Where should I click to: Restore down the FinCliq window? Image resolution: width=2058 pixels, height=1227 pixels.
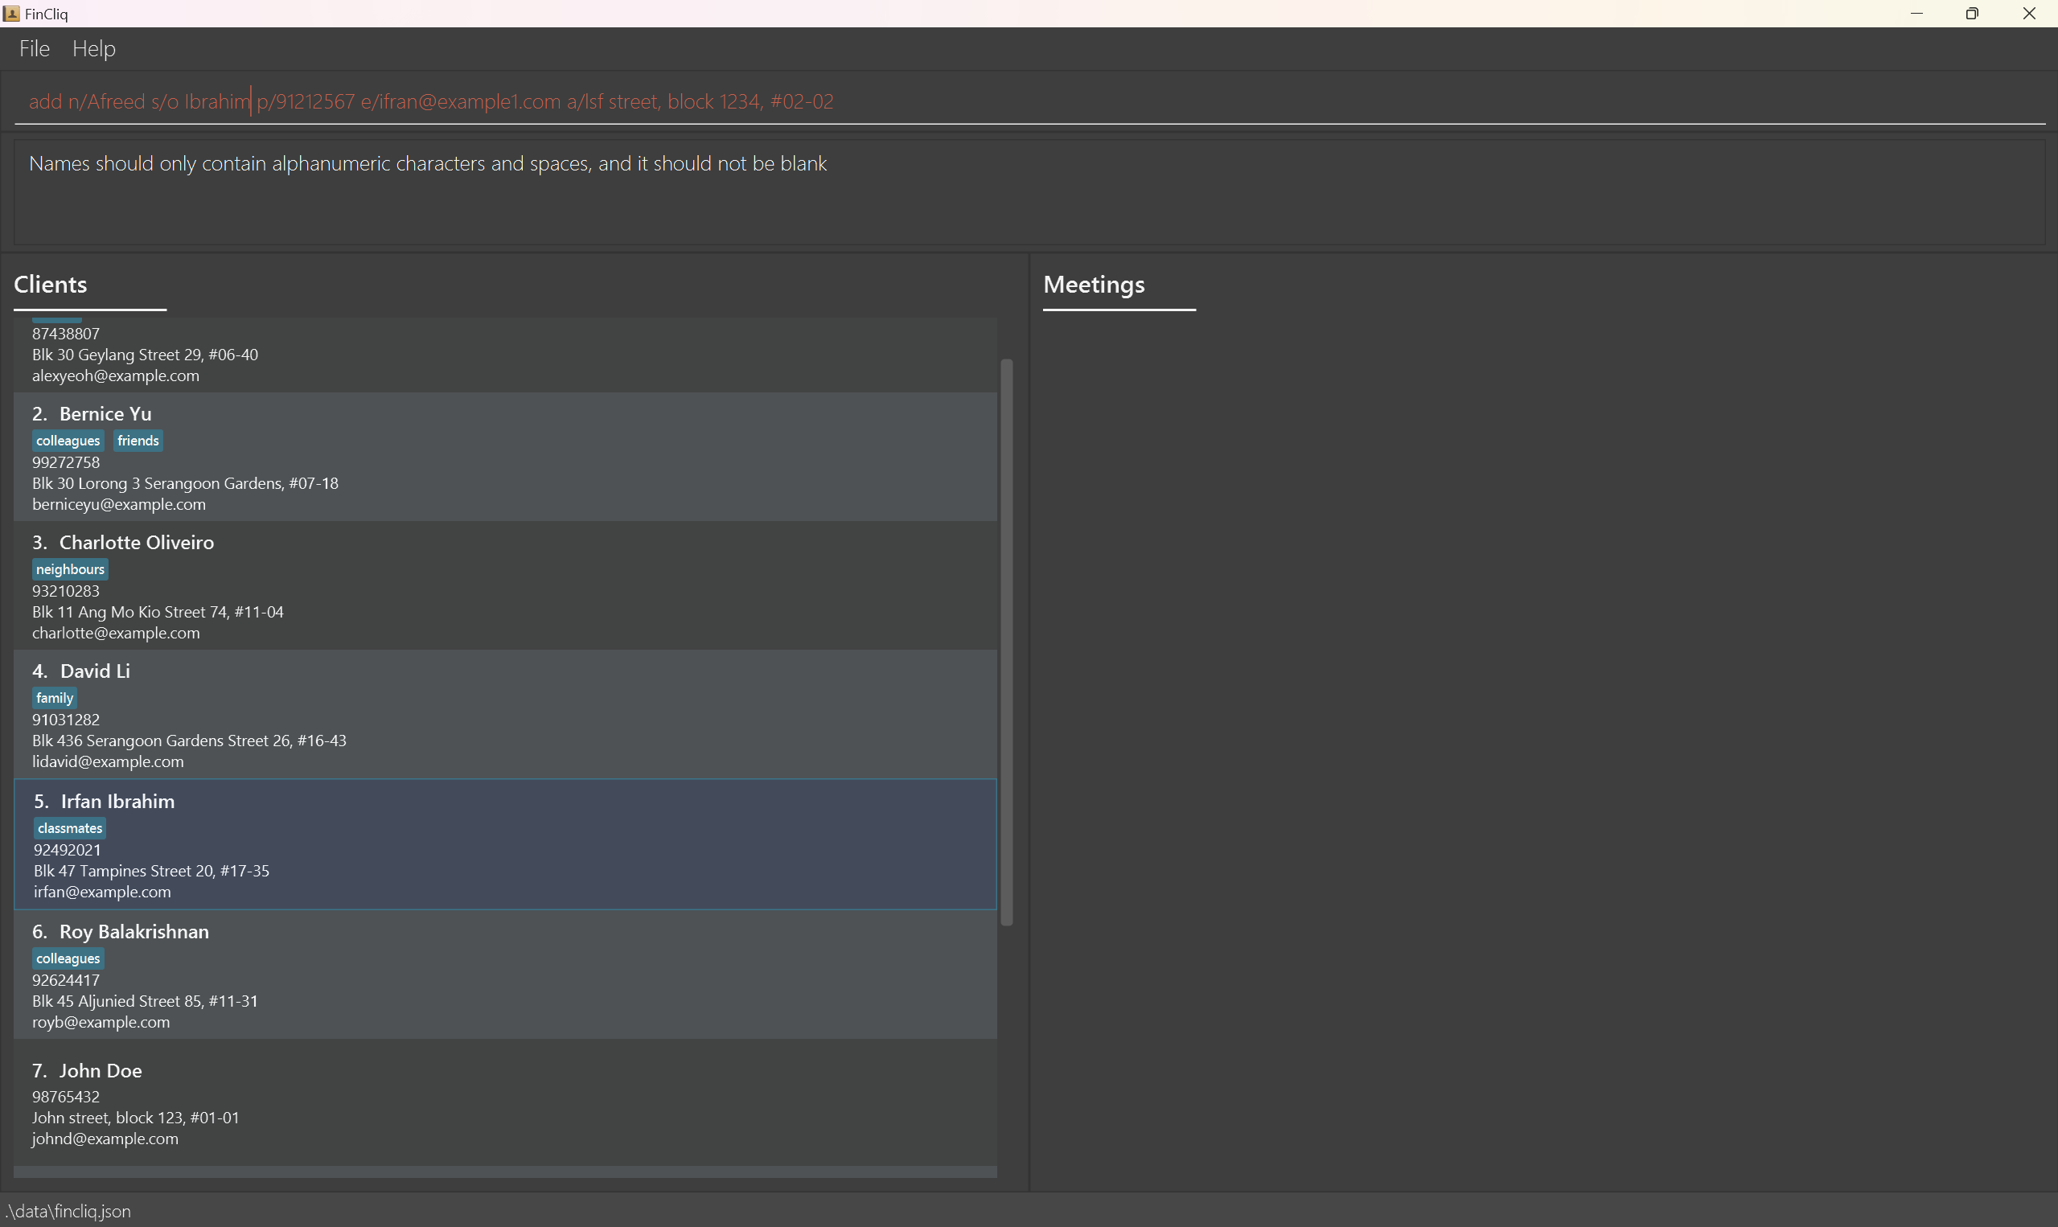1972,13
